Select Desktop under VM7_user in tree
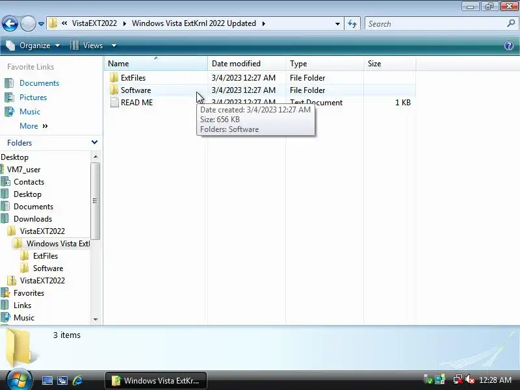The height and width of the screenshot is (390, 520). coord(27,194)
